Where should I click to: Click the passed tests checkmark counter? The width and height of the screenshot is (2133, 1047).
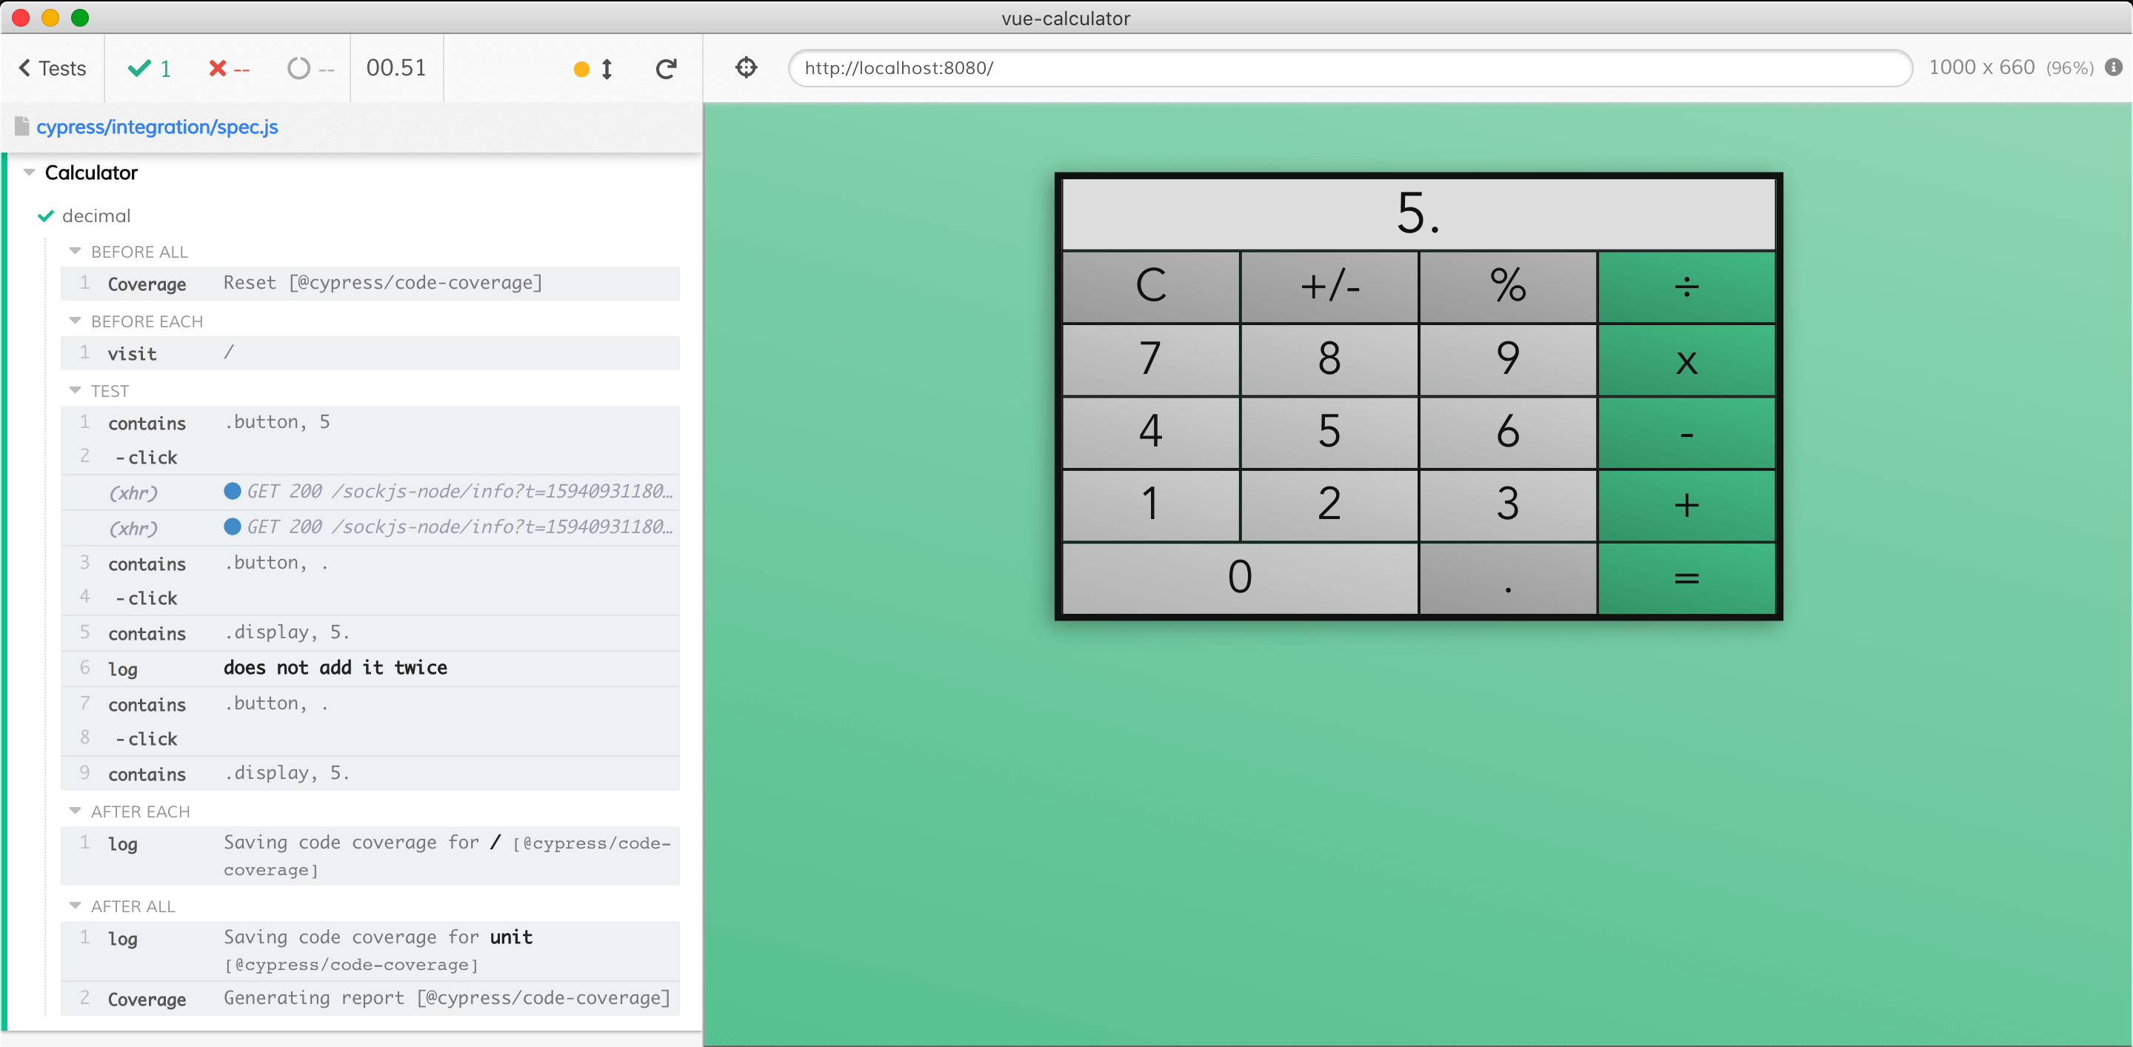pos(150,69)
